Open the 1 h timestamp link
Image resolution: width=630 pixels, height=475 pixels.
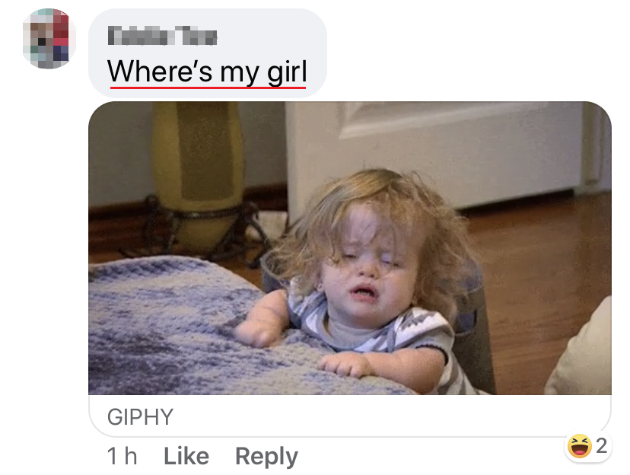123,456
